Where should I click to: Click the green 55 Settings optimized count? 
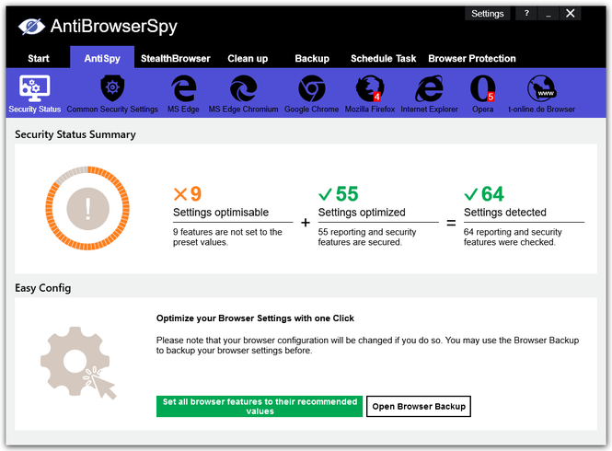[x=338, y=193]
